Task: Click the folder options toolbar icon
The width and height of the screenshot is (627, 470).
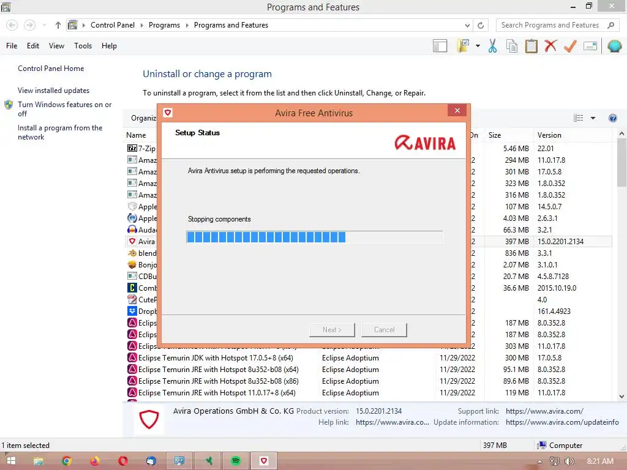Action: pos(464,46)
